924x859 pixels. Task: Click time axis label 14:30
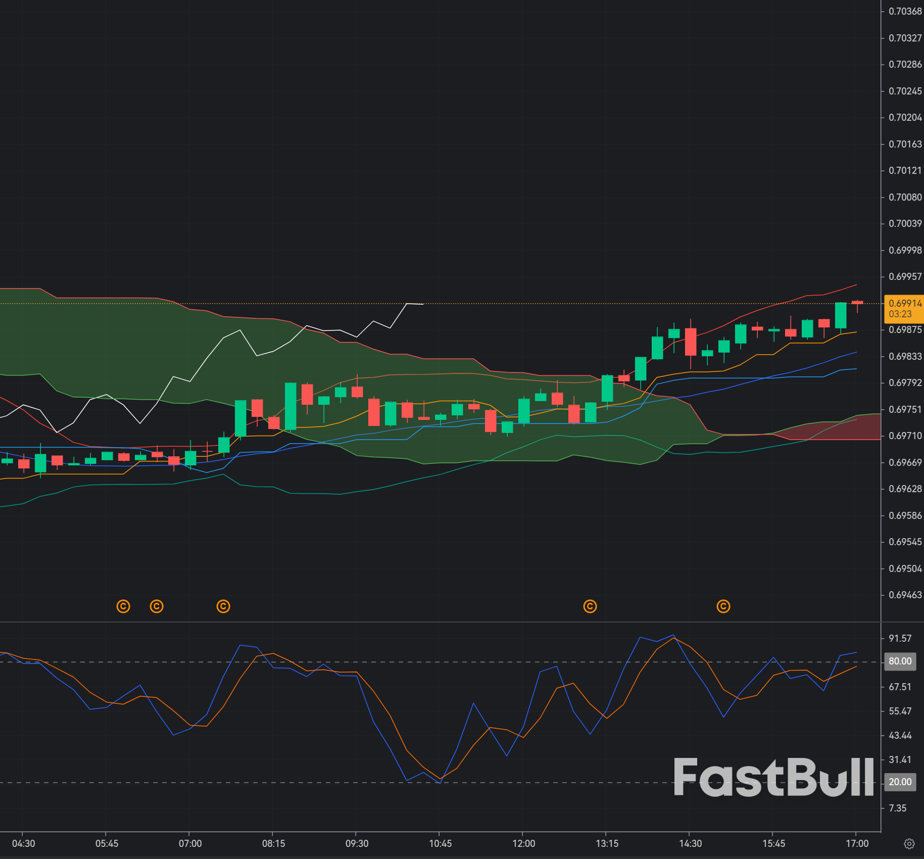691,844
